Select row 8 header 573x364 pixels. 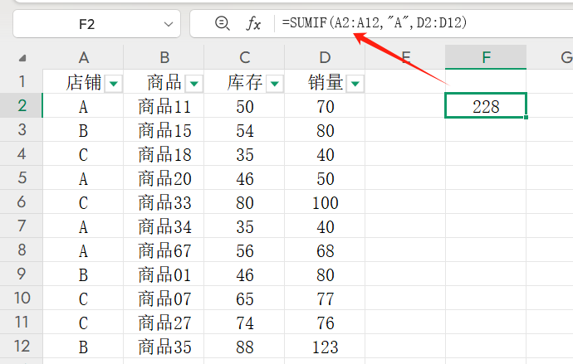[22, 250]
